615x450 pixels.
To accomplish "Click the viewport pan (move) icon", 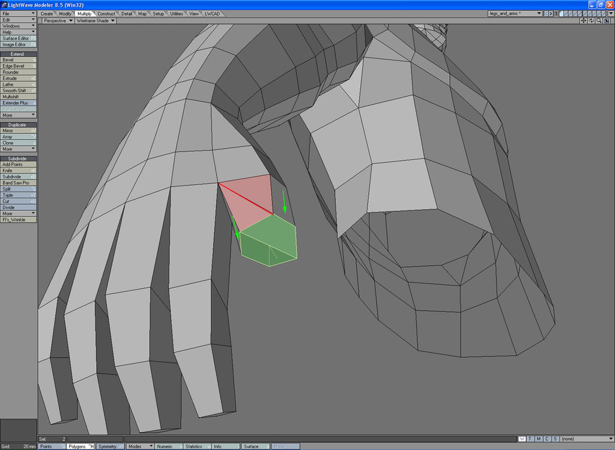I will click(x=584, y=20).
